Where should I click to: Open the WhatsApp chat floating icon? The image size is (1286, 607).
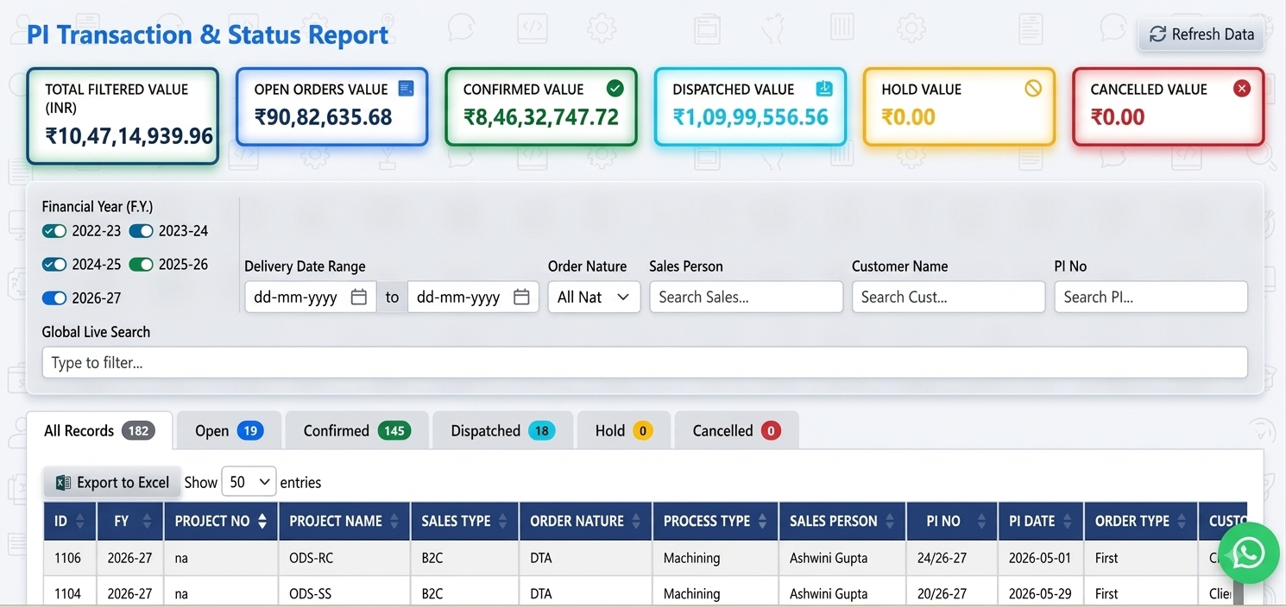point(1248,554)
